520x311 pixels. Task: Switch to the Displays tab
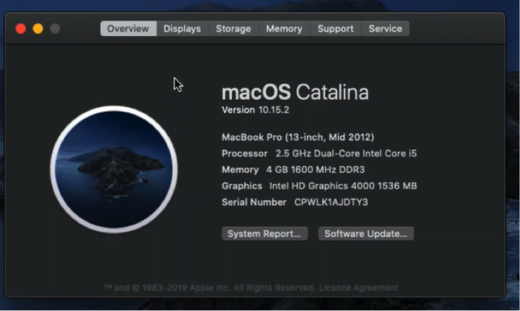tap(182, 29)
